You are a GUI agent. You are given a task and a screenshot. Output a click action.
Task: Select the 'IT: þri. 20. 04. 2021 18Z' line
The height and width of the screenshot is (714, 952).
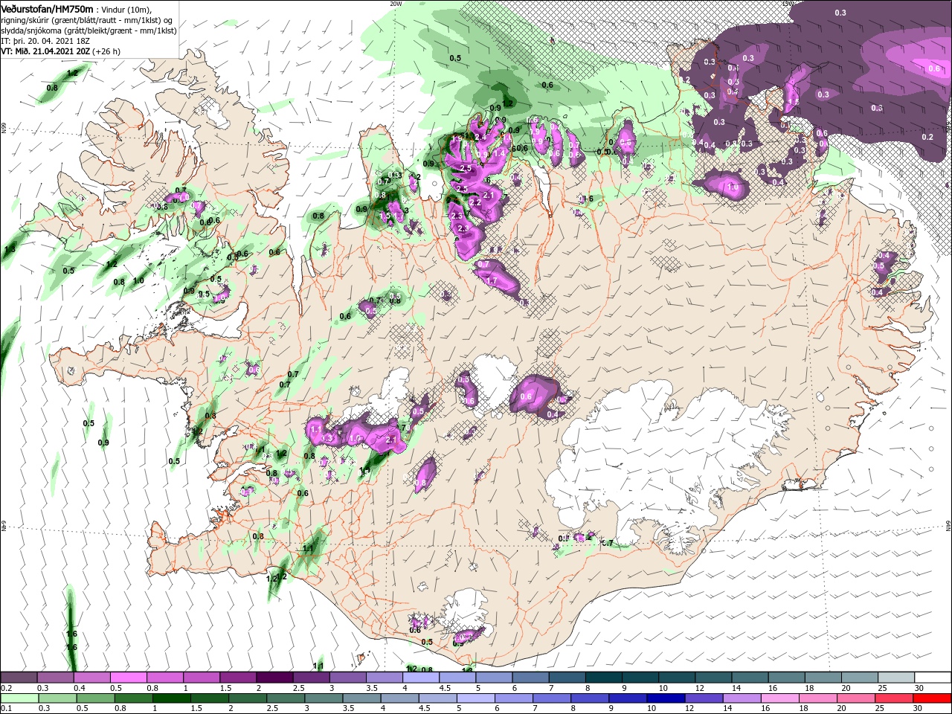click(x=45, y=41)
